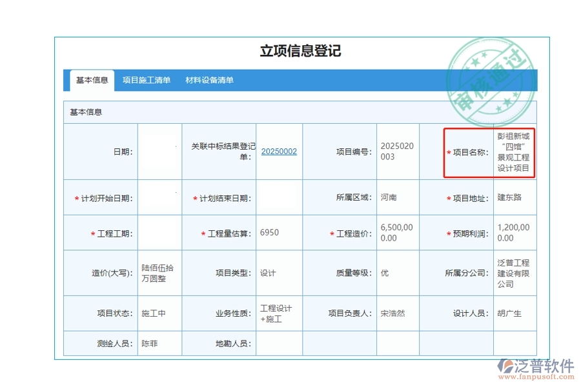Open bid result record 20250002

tap(279, 152)
